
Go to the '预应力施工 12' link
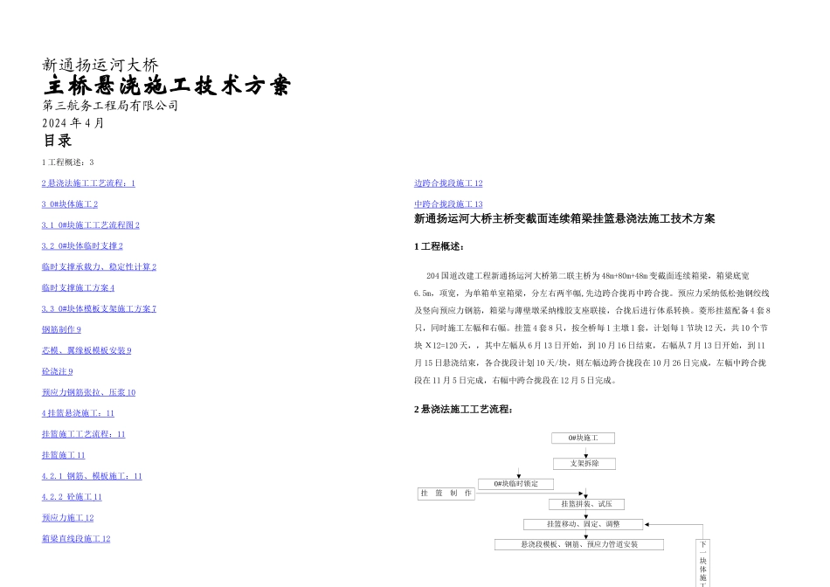click(x=68, y=518)
